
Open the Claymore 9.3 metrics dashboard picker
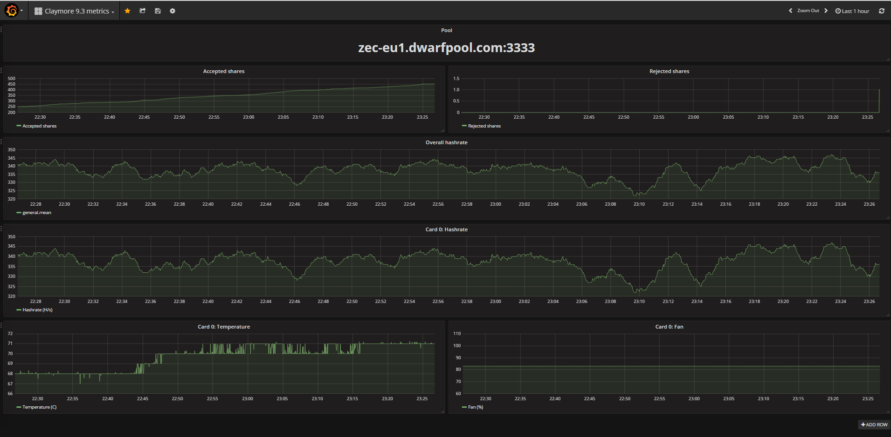[x=75, y=11]
